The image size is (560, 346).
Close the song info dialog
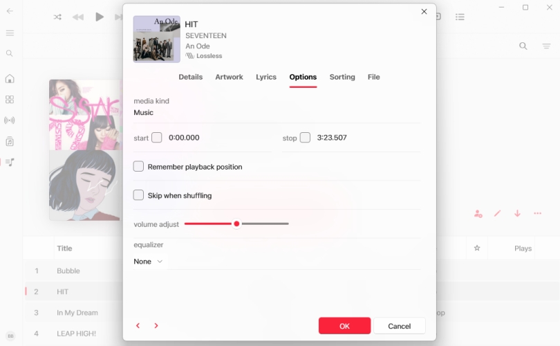(424, 12)
